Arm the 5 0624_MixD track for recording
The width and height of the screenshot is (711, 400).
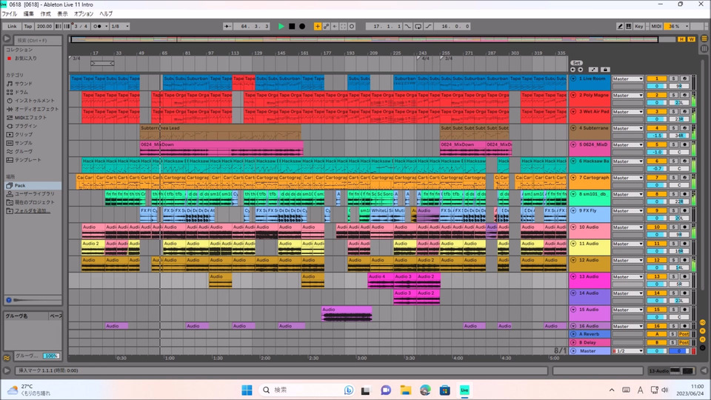684,144
